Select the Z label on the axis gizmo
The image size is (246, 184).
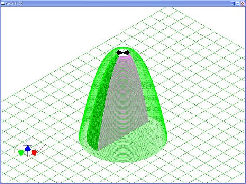click(x=27, y=140)
